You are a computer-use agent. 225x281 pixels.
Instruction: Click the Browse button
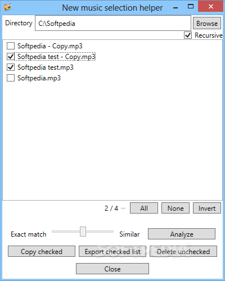207,24
